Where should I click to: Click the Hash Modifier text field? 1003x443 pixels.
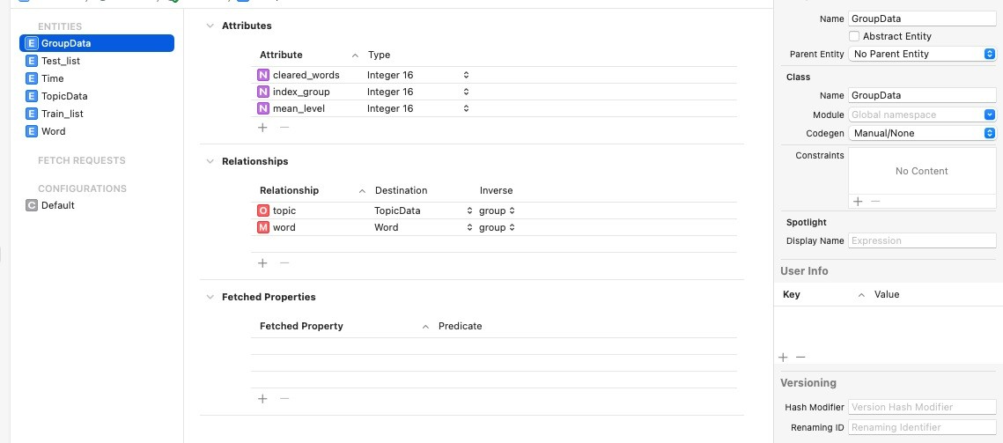click(x=921, y=407)
